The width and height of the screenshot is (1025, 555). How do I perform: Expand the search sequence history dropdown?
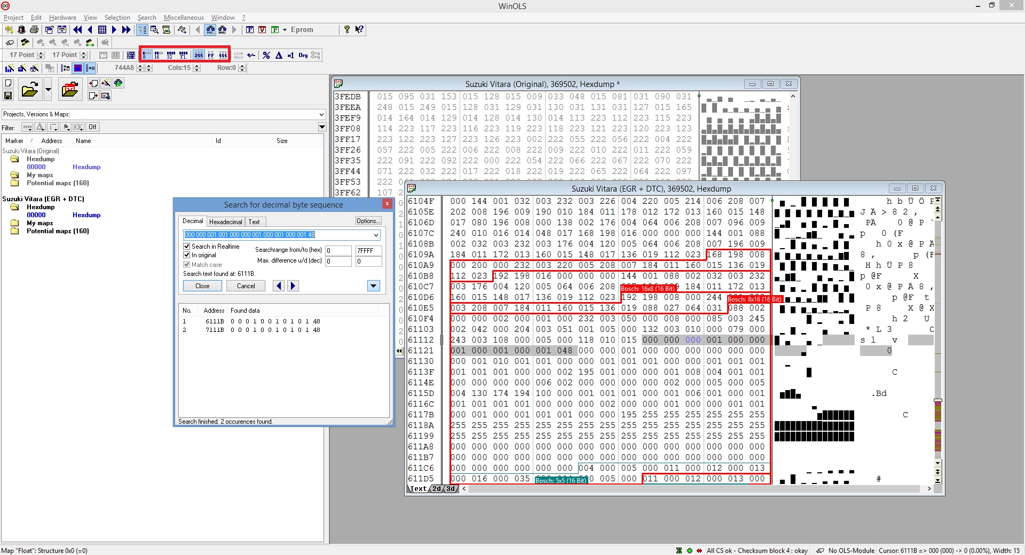pos(376,235)
